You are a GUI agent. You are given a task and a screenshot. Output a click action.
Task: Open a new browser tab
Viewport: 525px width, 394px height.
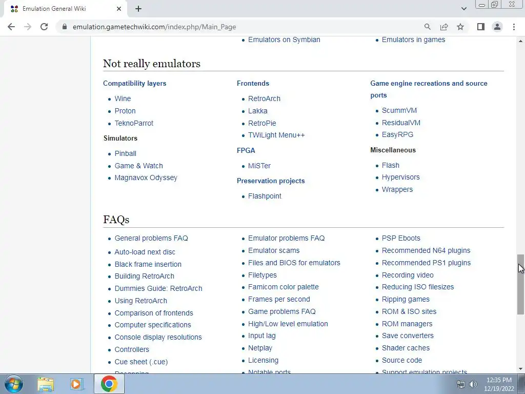[138, 9]
